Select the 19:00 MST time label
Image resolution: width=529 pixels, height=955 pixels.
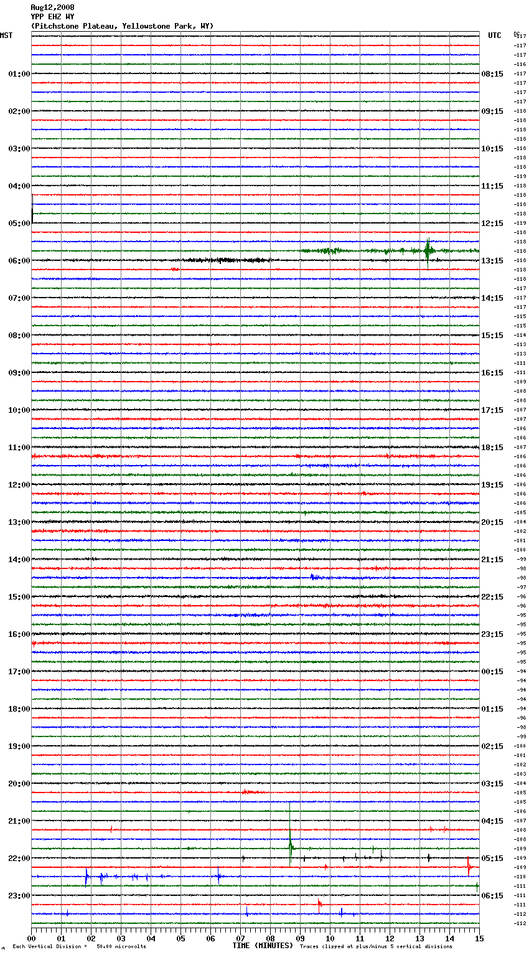pyautogui.click(x=19, y=746)
